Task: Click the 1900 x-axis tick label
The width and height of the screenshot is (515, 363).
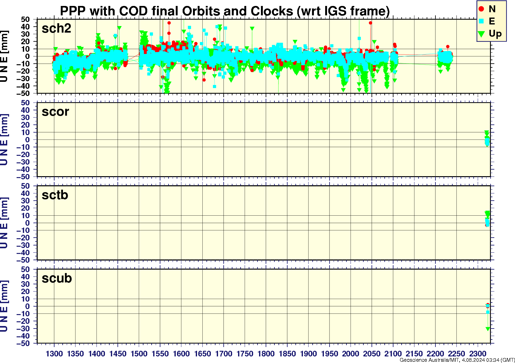Action: click(x=308, y=354)
